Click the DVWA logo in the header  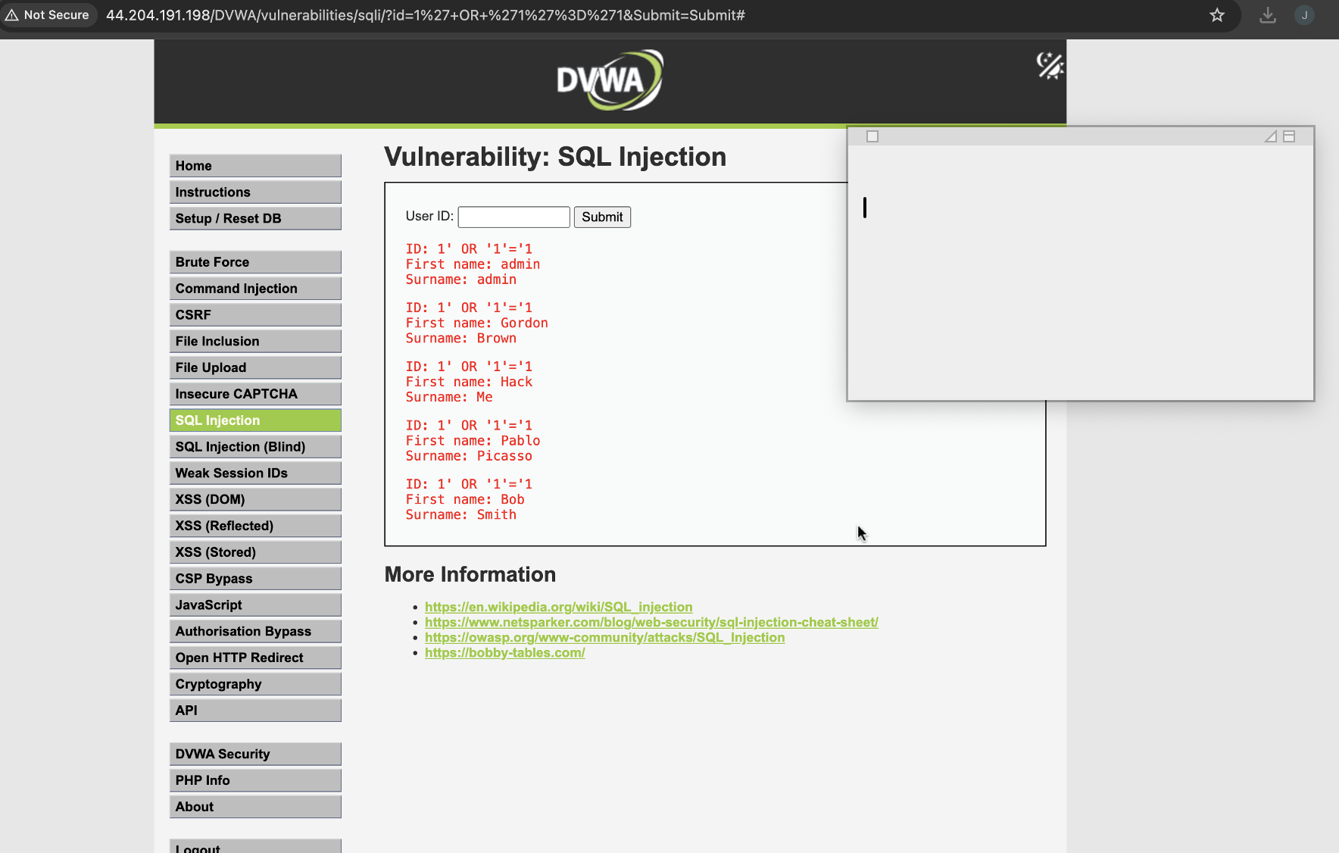click(x=610, y=80)
